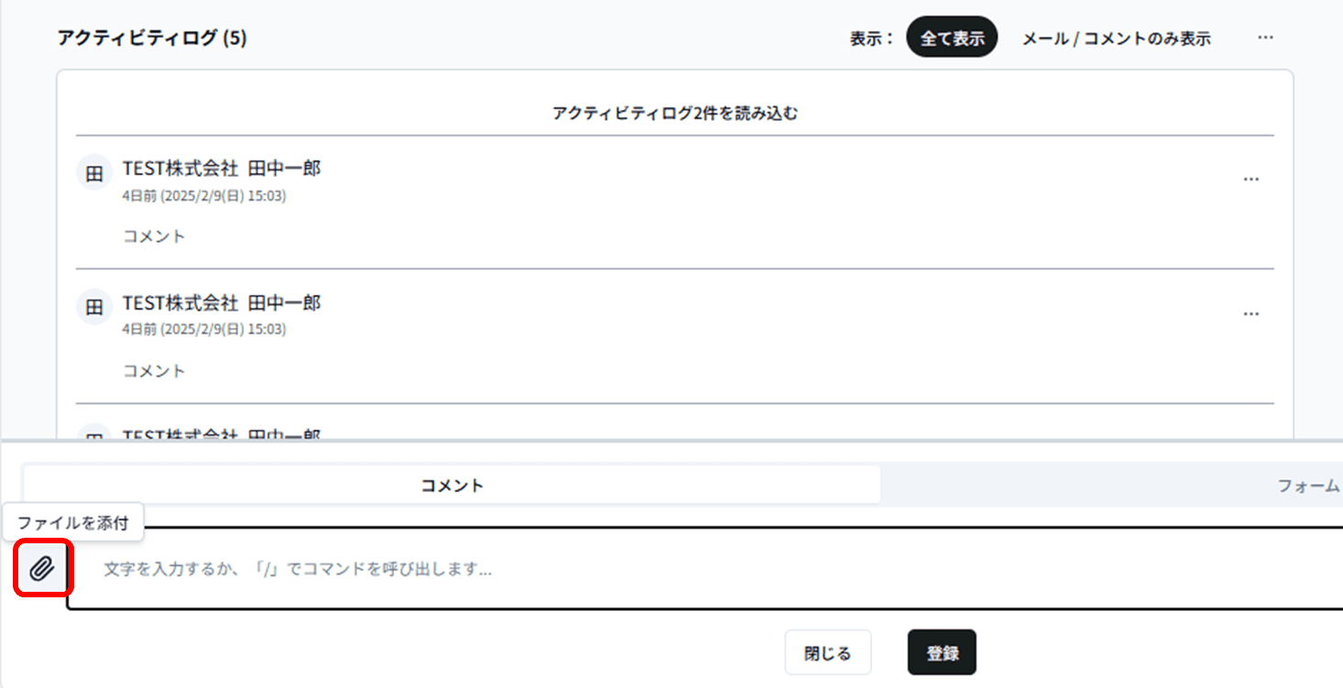Click the 閉じる button

827,652
